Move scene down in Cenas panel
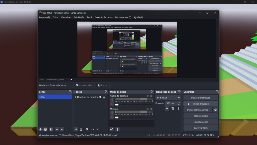Image resolution: width=257 pixels, height=145 pixels. 62,129
